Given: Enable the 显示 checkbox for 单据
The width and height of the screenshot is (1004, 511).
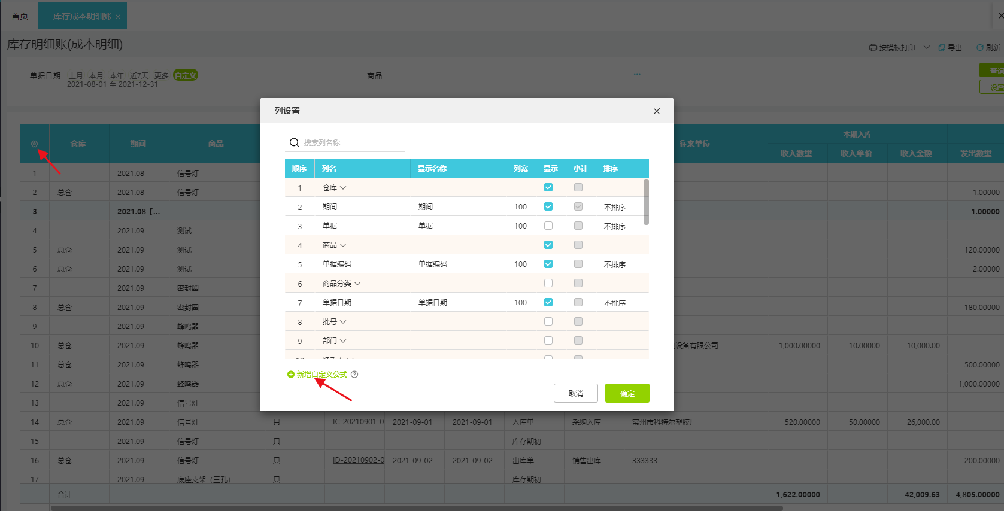Looking at the screenshot, I should [548, 226].
